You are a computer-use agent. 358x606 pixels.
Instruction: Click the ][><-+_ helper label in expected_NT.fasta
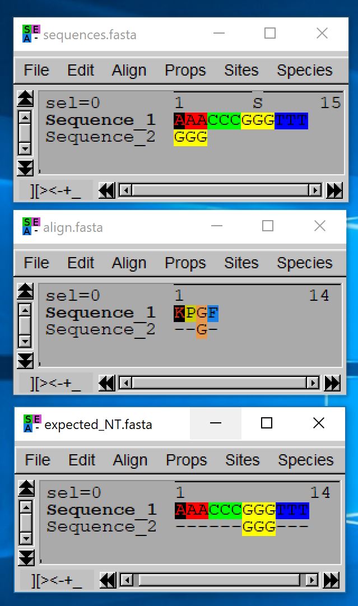pos(57,580)
